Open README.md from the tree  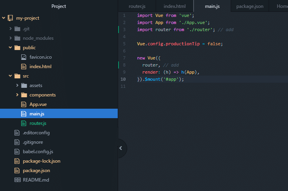tap(36, 180)
